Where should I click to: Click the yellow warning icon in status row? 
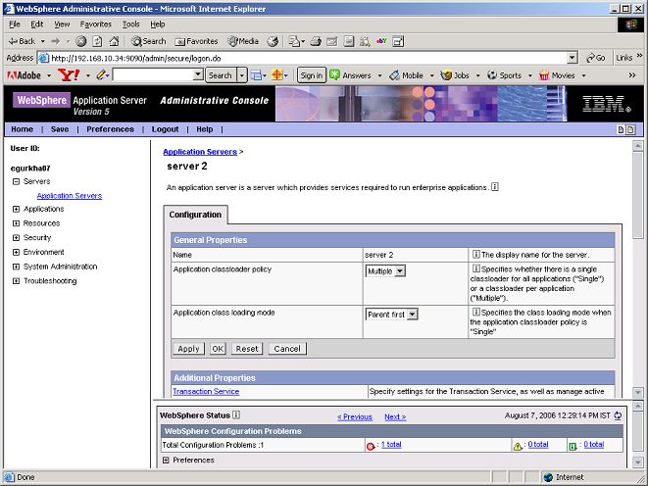point(518,446)
